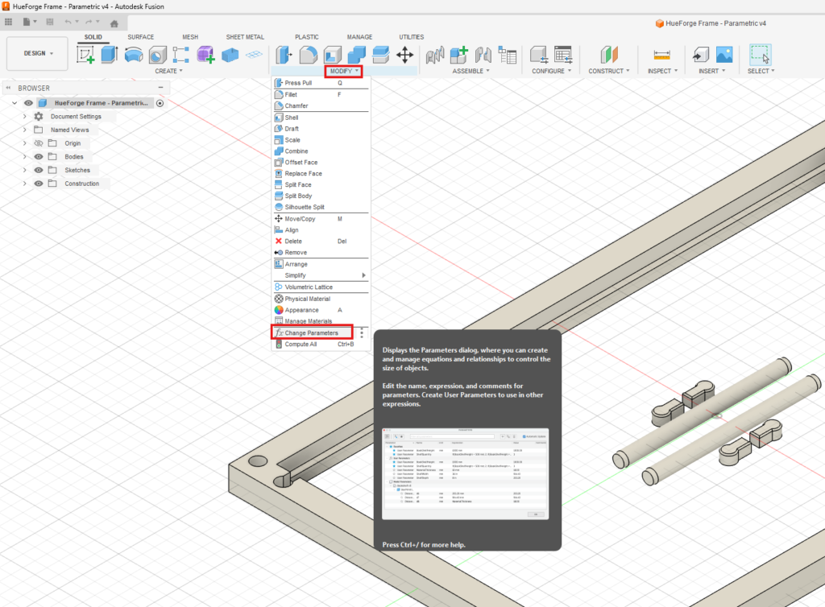The image size is (825, 607).
Task: Click the Measure ruler icon above Inspect
Action: (662, 55)
